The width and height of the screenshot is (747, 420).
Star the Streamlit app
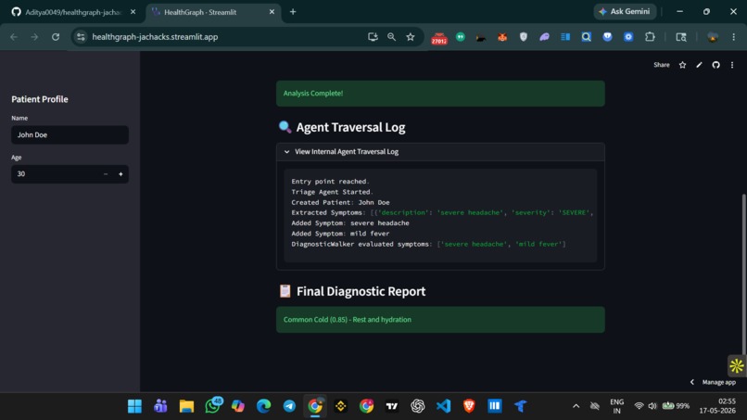682,65
